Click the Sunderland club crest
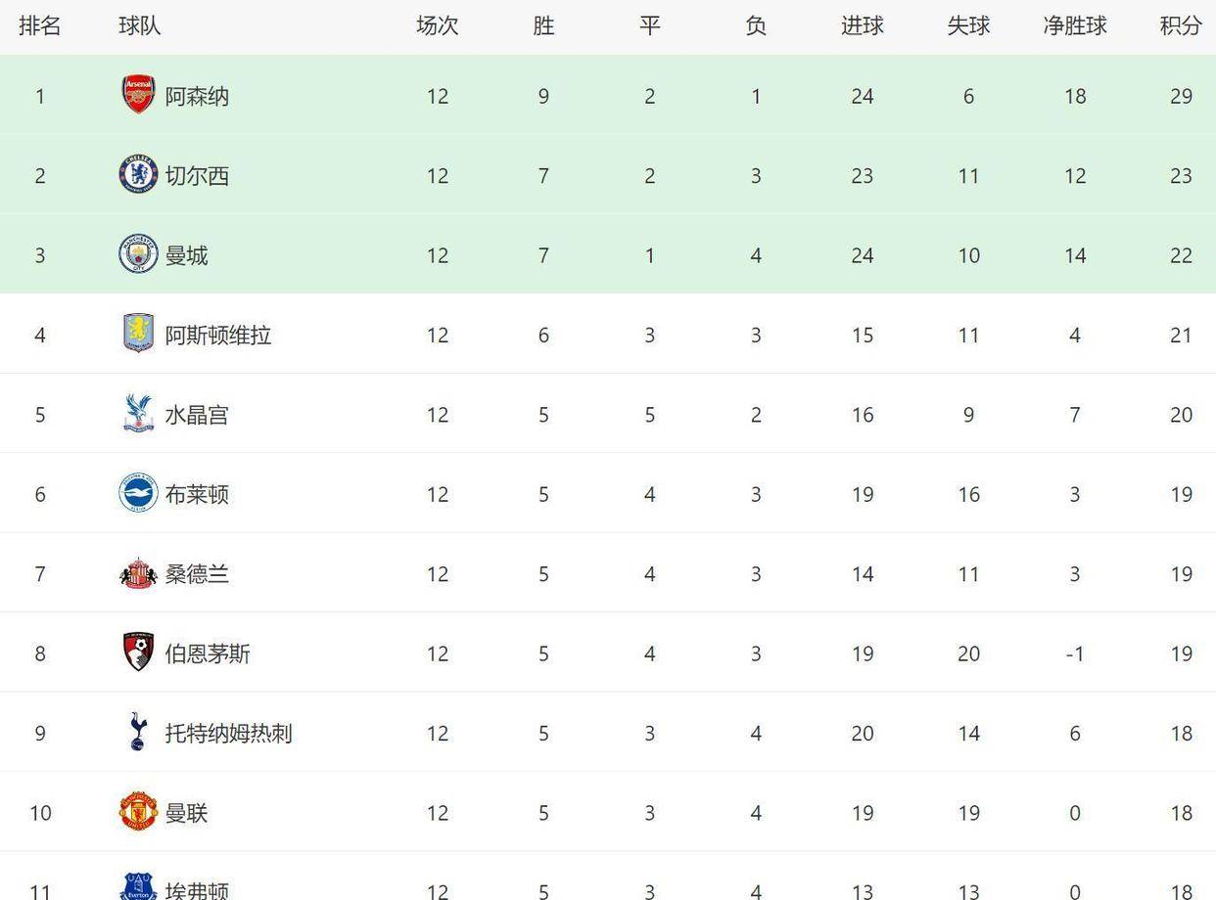 coord(138,573)
